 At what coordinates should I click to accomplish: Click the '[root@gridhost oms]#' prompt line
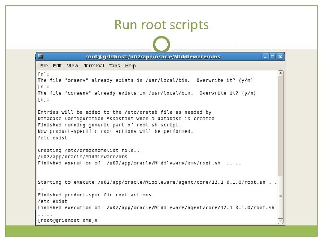68,220
